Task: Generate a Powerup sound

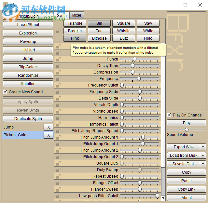Action: point(28,42)
